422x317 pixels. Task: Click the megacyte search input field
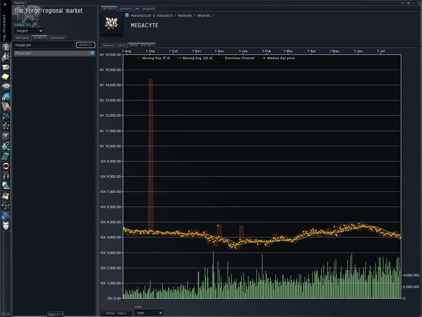point(44,45)
